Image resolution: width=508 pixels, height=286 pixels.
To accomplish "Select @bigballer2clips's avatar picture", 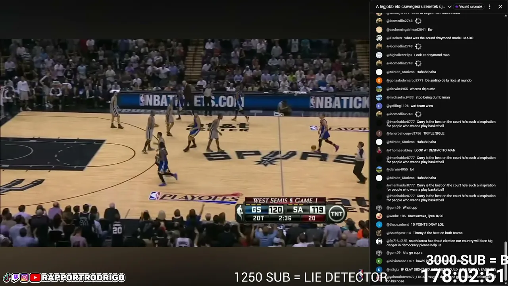I will click(x=379, y=55).
